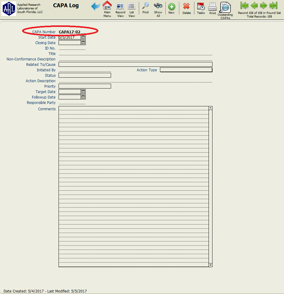Image resolution: width=284 pixels, height=294 pixels.
Task: Open the Status dropdown field
Action: 85,75
